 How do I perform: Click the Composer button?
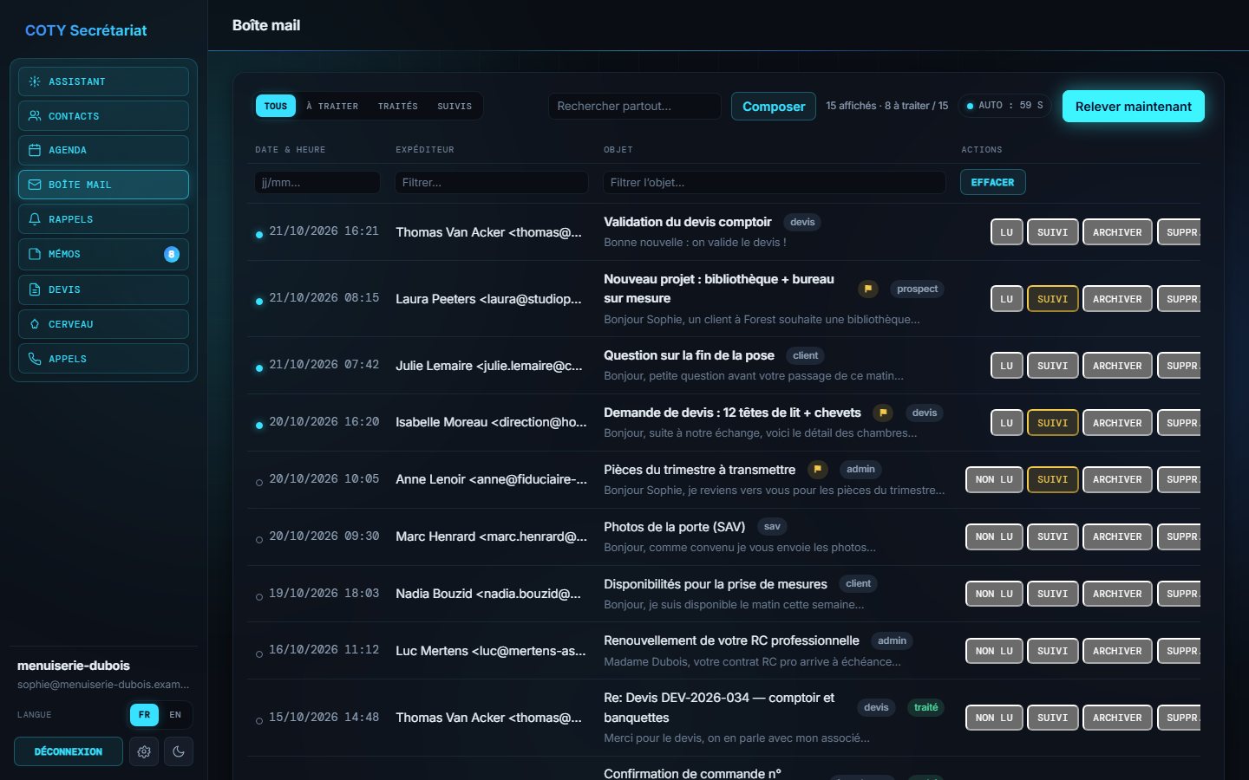[774, 107]
